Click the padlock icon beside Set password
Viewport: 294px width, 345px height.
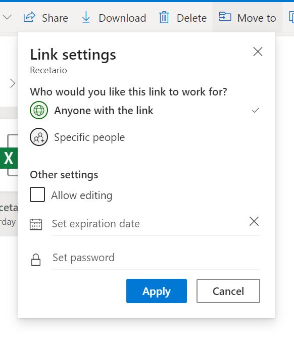(x=36, y=260)
